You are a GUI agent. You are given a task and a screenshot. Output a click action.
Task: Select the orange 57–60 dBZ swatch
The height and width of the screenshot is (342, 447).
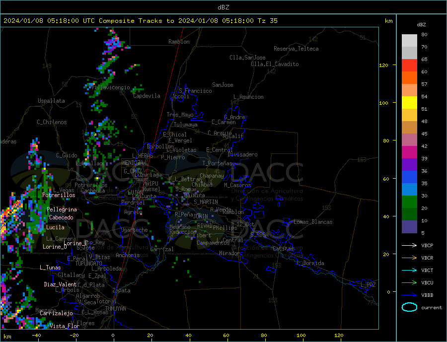[x=409, y=78]
